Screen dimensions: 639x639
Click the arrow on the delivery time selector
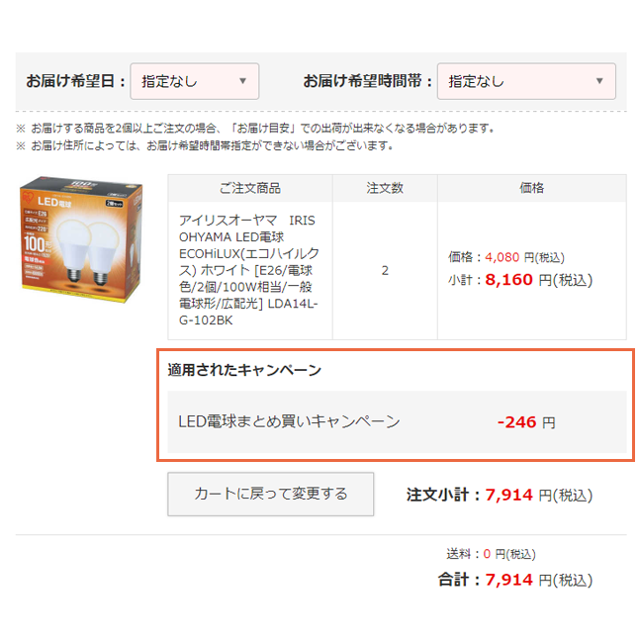click(x=599, y=81)
